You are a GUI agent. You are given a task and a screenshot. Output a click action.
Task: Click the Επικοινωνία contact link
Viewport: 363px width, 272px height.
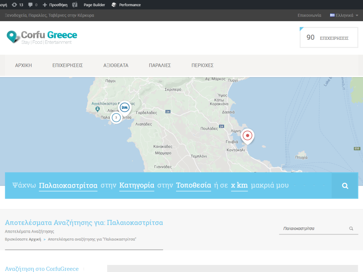pyautogui.click(x=309, y=15)
